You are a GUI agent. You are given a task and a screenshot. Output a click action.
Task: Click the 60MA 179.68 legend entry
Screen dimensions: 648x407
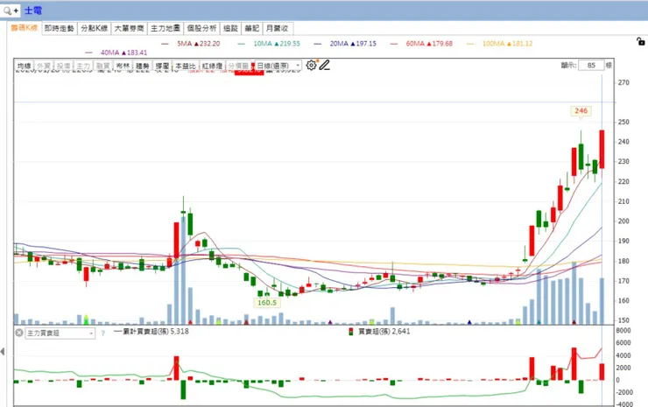point(421,44)
